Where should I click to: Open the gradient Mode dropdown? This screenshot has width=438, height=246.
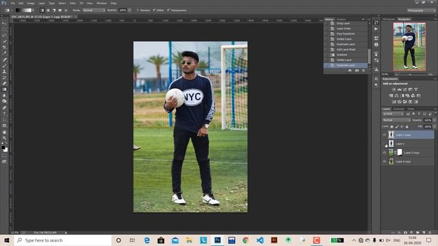[93, 10]
